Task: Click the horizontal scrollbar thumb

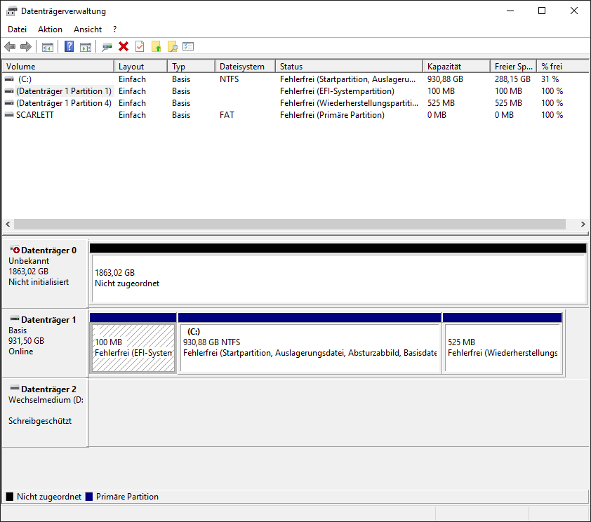Action: pos(289,224)
